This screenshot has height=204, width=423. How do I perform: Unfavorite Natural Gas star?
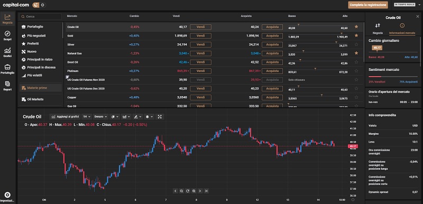pos(356,53)
